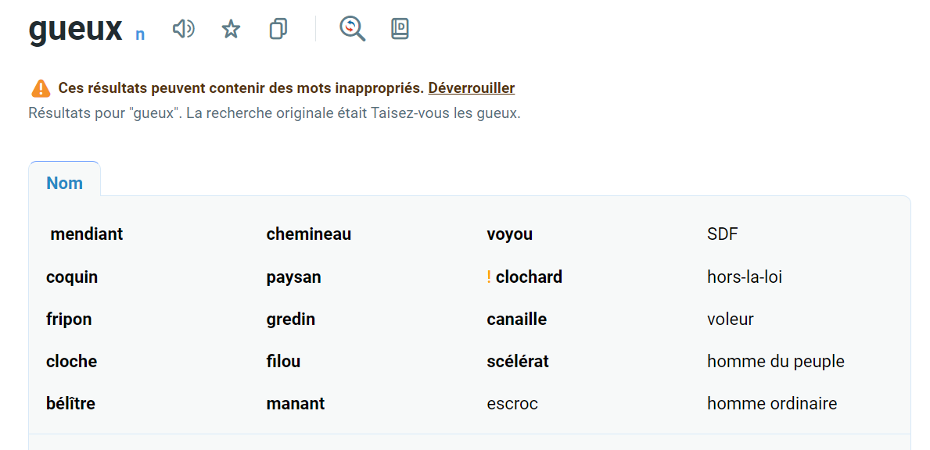This screenshot has height=450, width=930.
Task: Click the orange exclamation mark beside clochard
Action: pos(489,277)
